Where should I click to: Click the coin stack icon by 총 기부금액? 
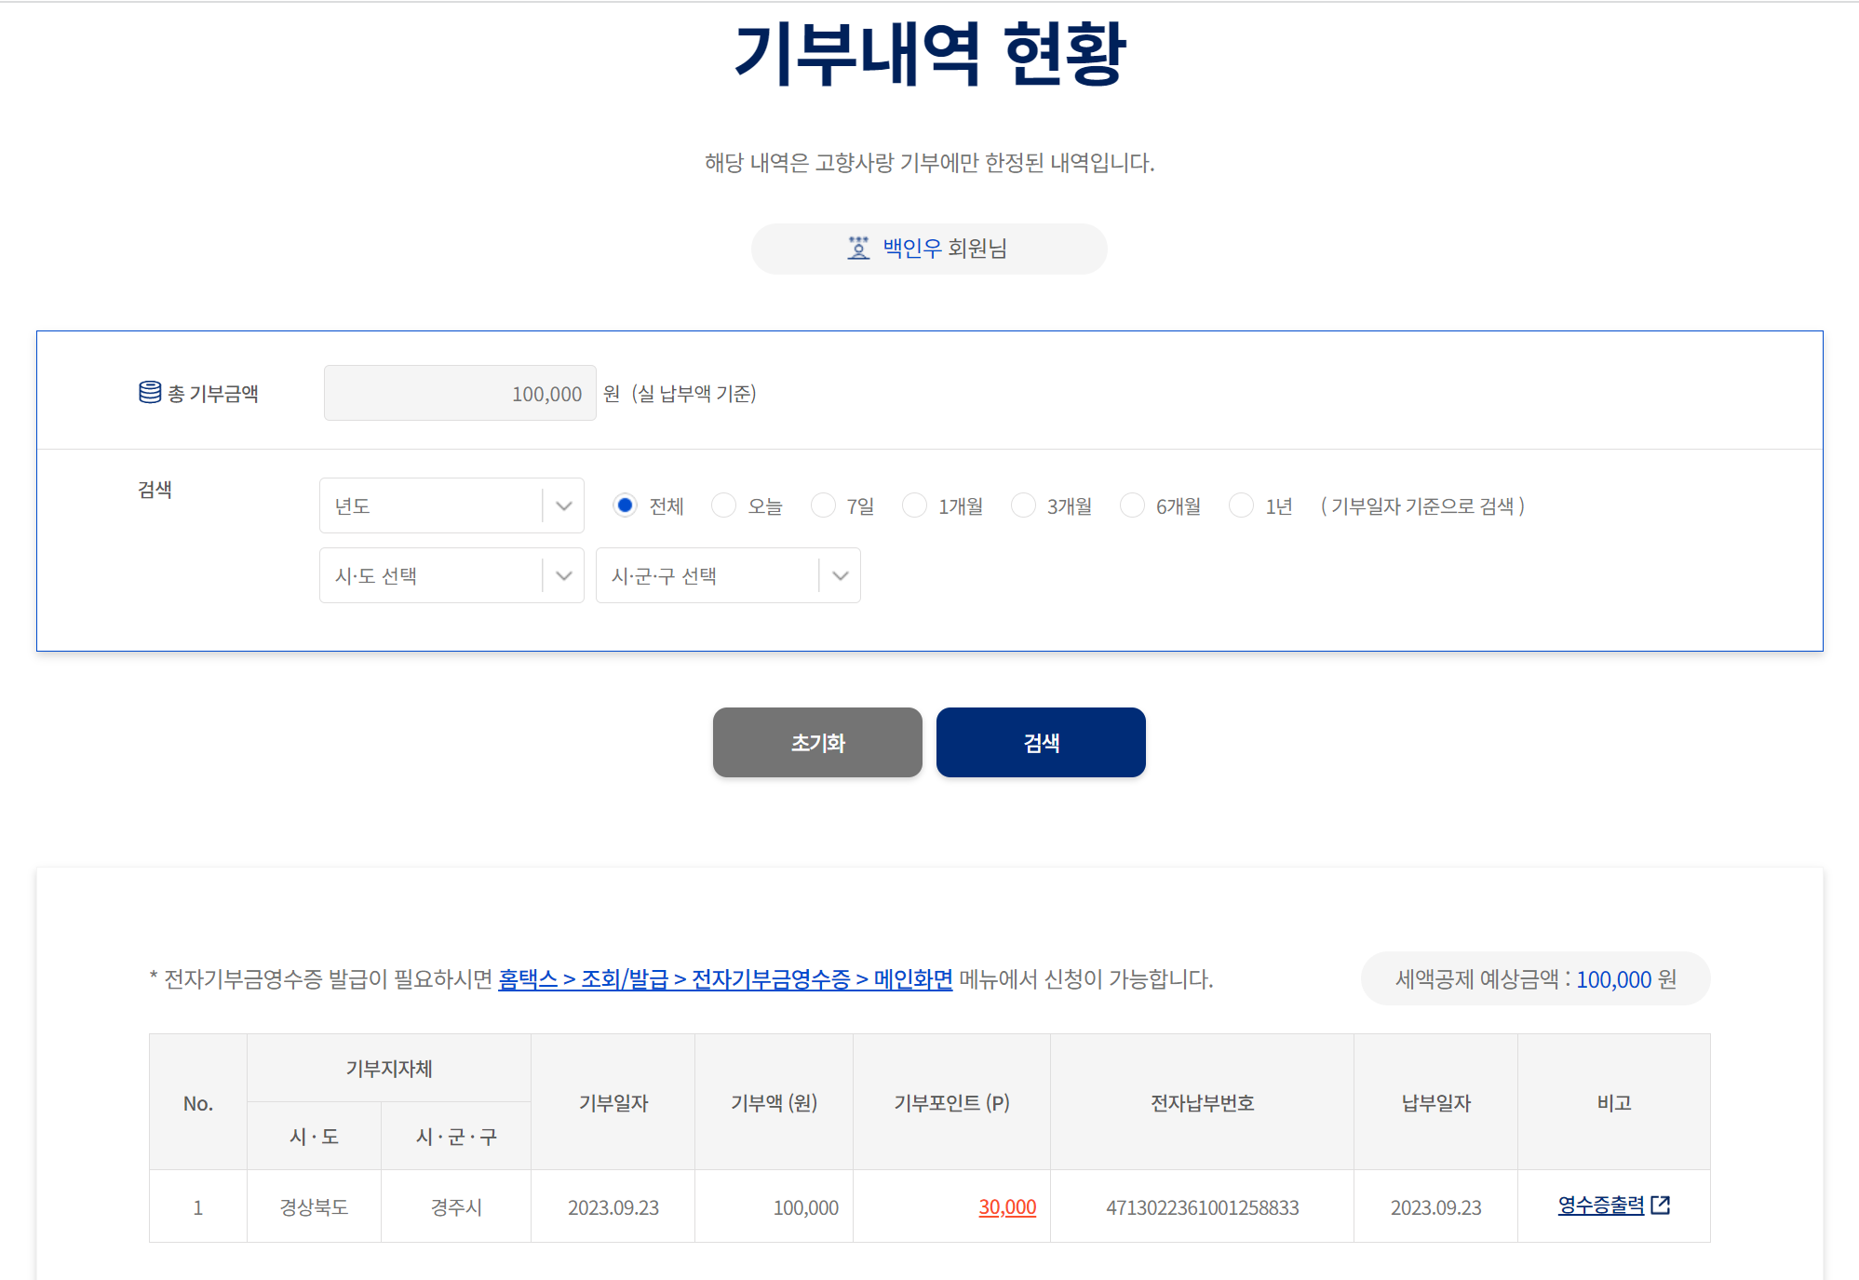(x=150, y=392)
